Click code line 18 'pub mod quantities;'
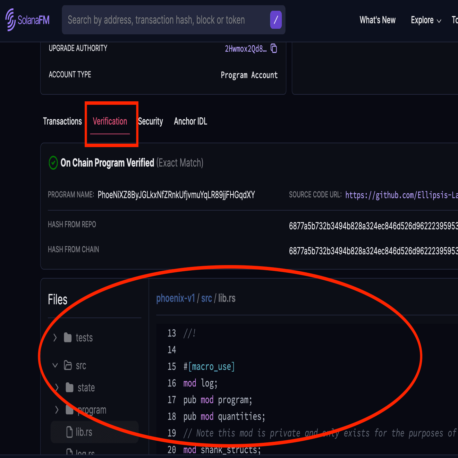This screenshot has width=458, height=458. (x=224, y=416)
